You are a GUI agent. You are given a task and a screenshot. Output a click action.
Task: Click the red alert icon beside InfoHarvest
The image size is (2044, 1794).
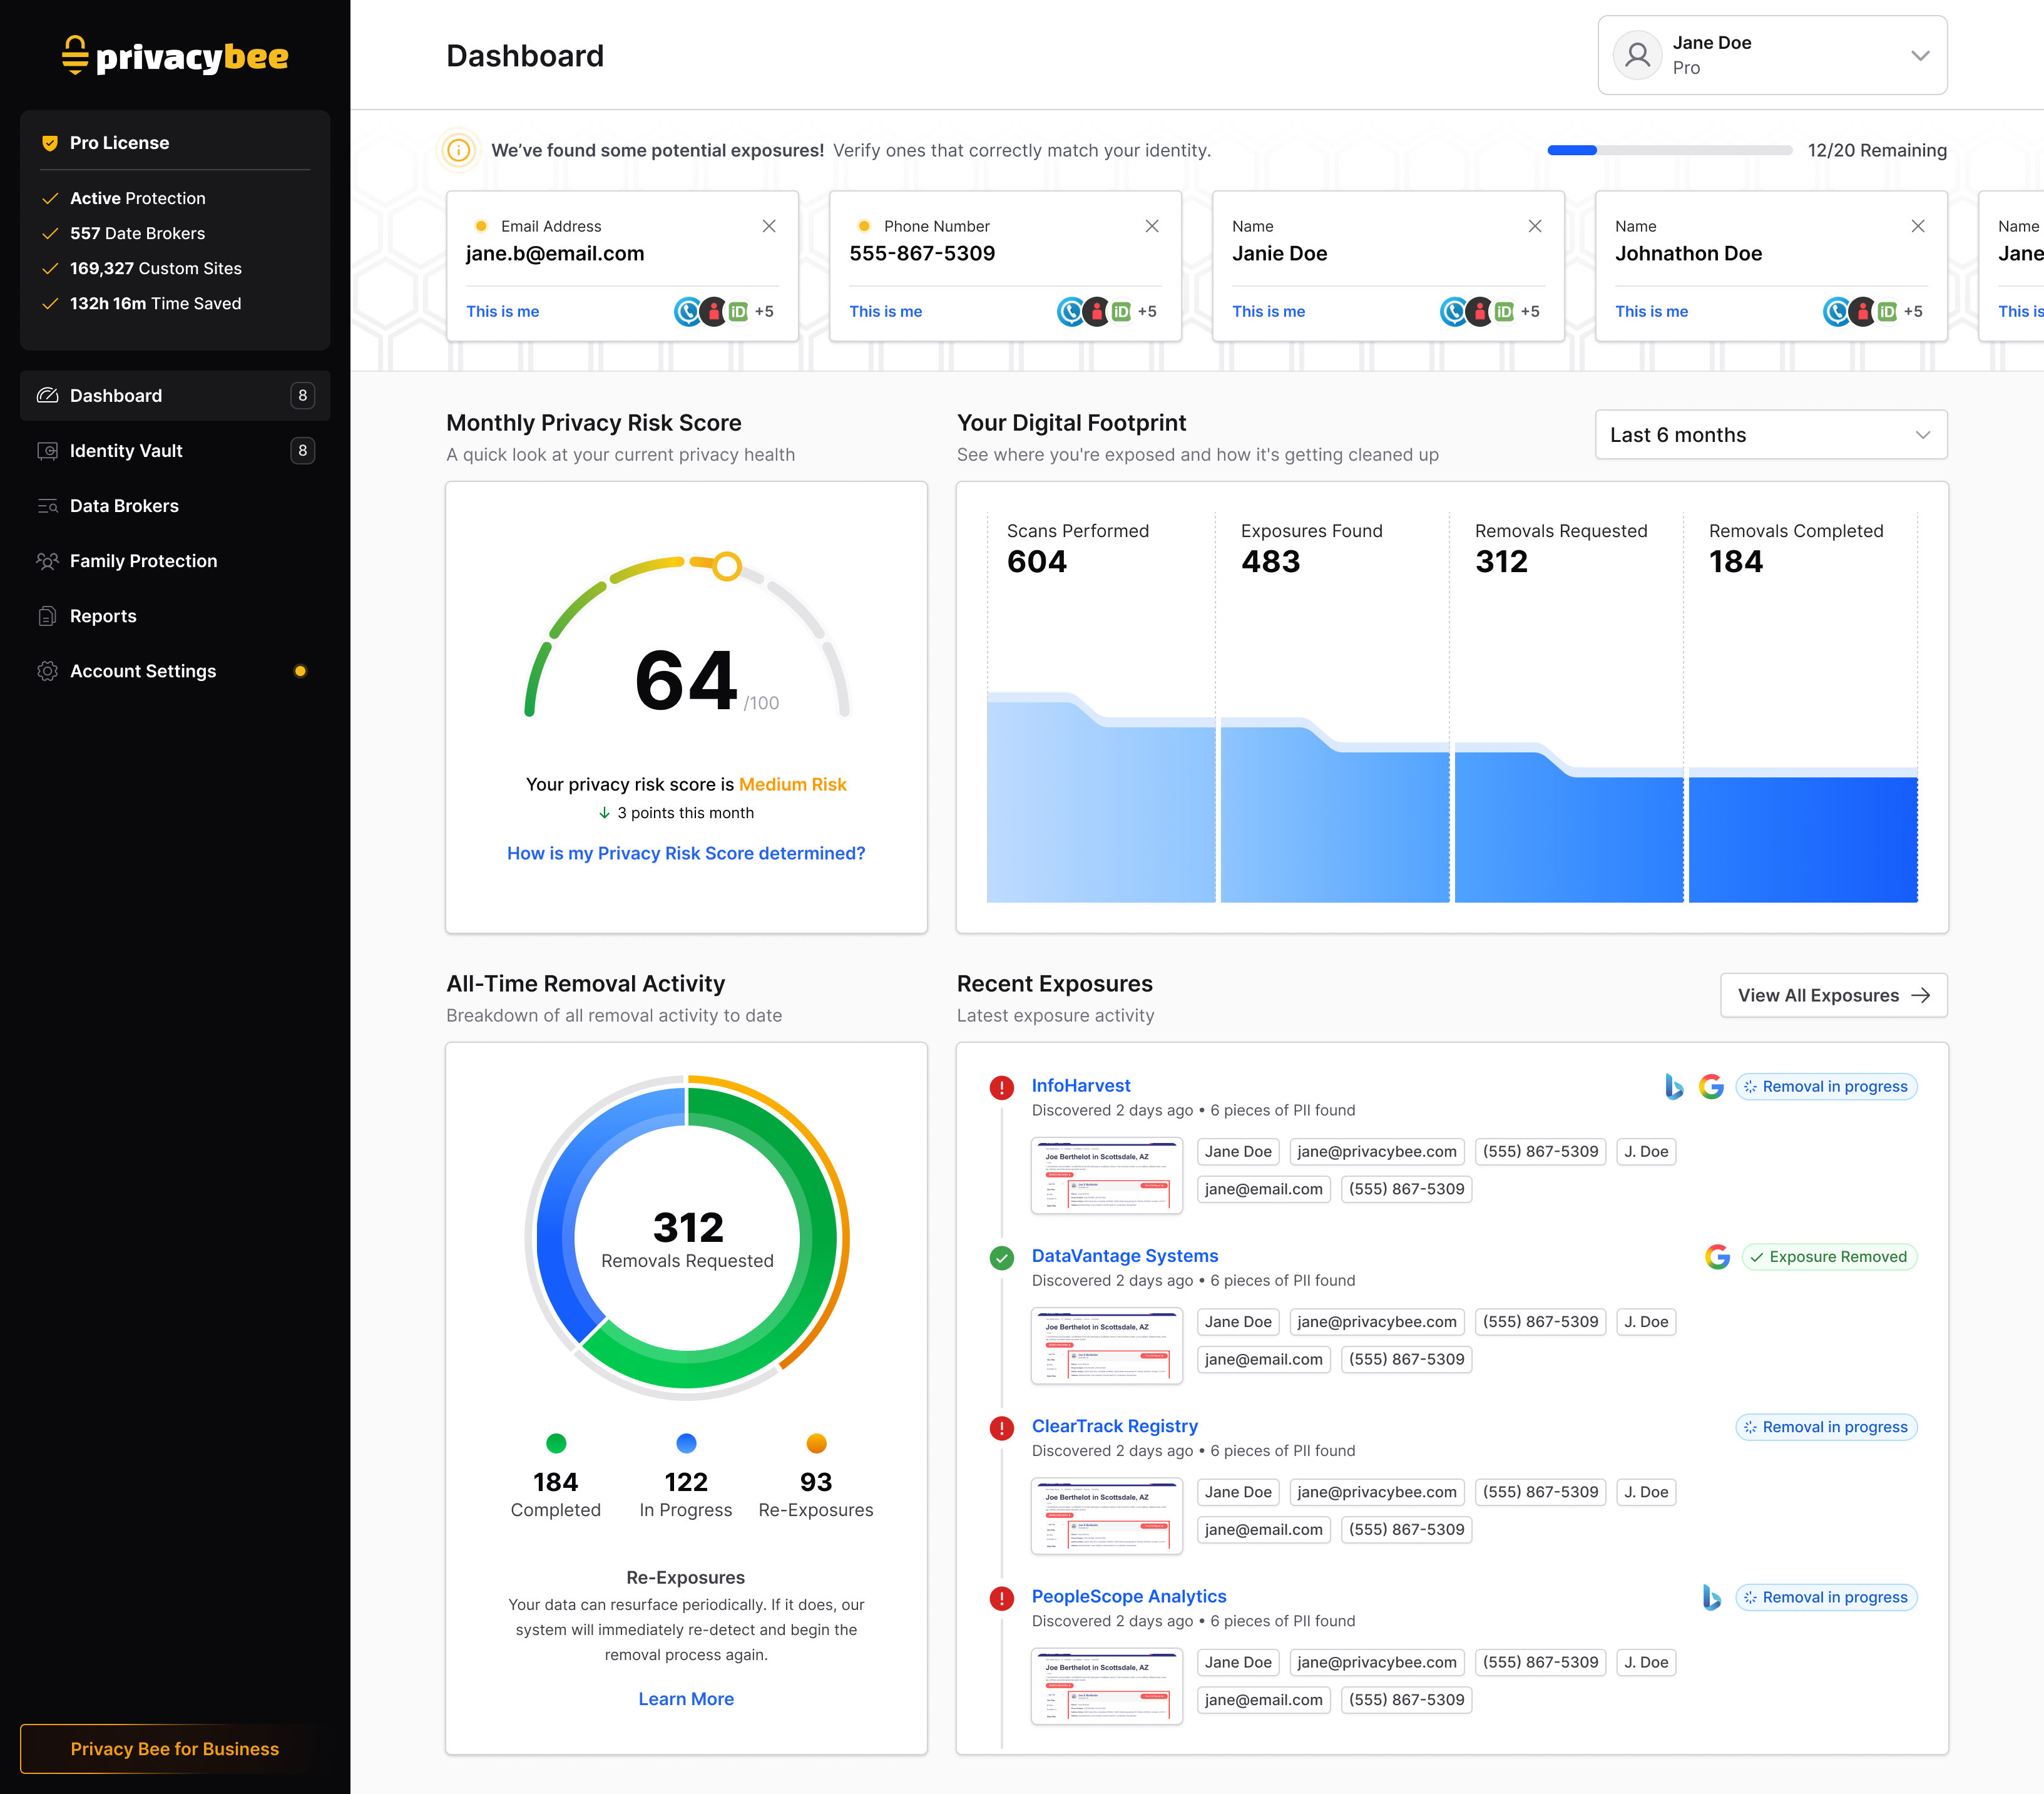tap(1001, 1087)
